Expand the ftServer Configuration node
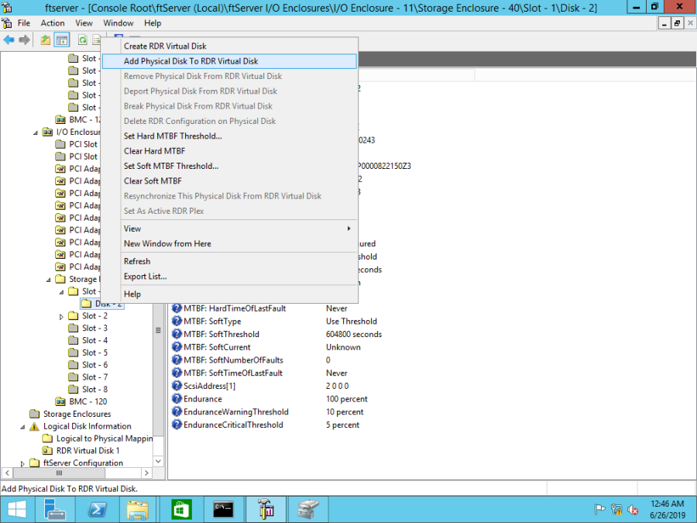This screenshot has width=697, height=523. (22, 463)
